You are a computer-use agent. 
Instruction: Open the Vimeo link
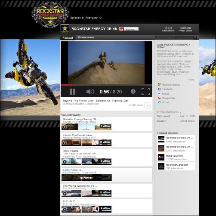[165, 102]
